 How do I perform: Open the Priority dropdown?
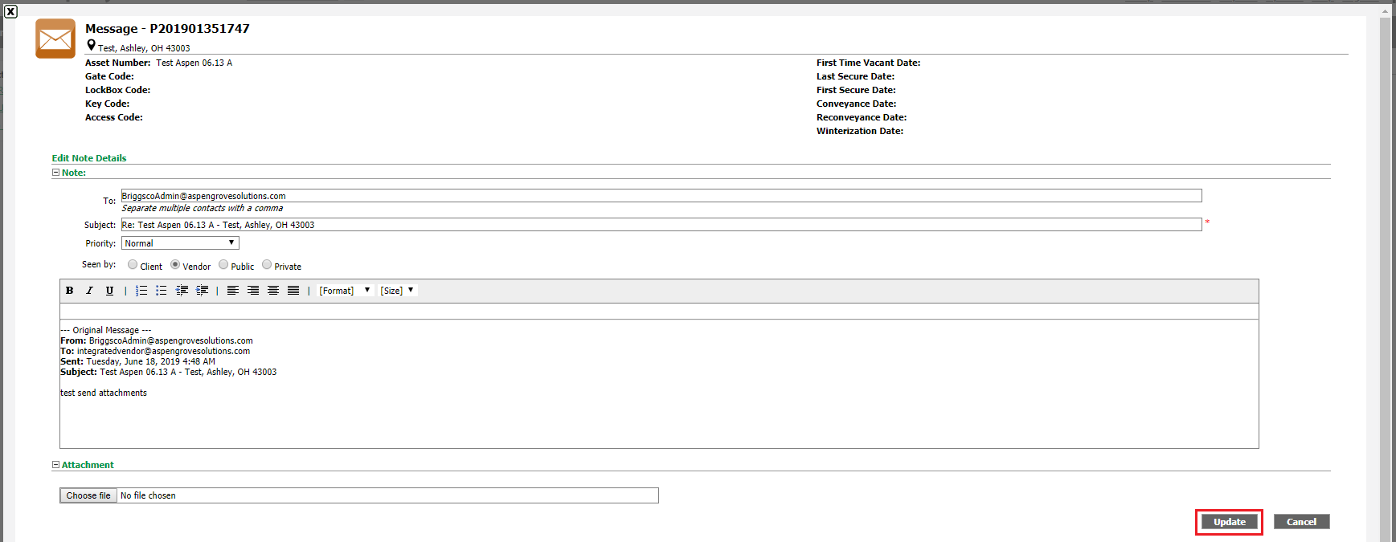click(180, 243)
